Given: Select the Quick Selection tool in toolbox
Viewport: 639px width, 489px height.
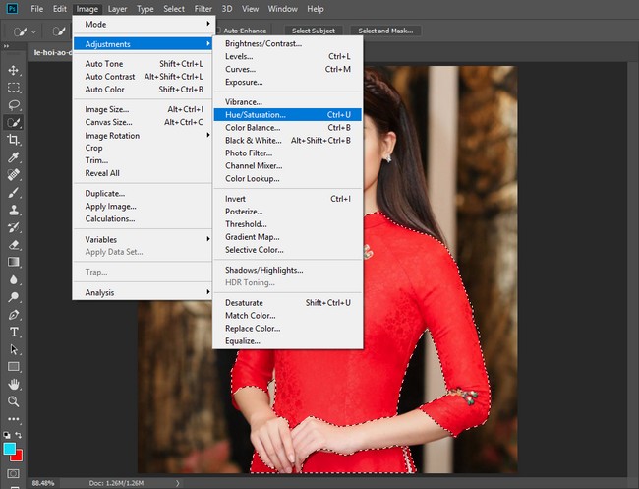Looking at the screenshot, I should coord(14,122).
